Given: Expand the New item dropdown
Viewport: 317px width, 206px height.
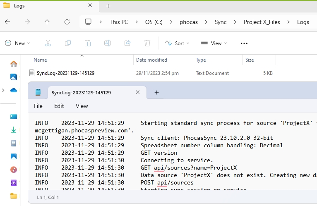Looking at the screenshot, I should 17,43.
